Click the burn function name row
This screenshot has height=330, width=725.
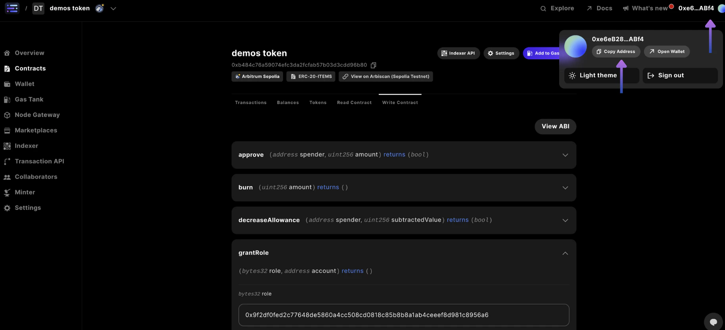coord(404,188)
